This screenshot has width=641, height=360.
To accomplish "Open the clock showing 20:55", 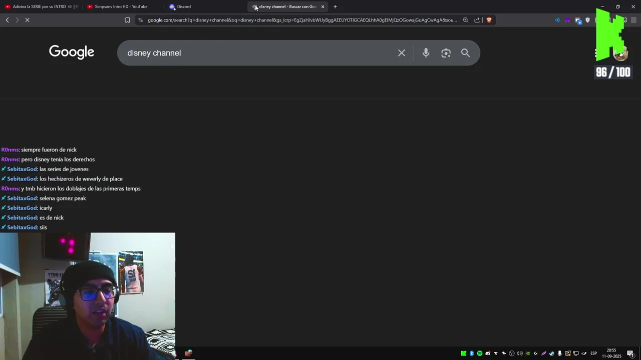I will pyautogui.click(x=611, y=353).
